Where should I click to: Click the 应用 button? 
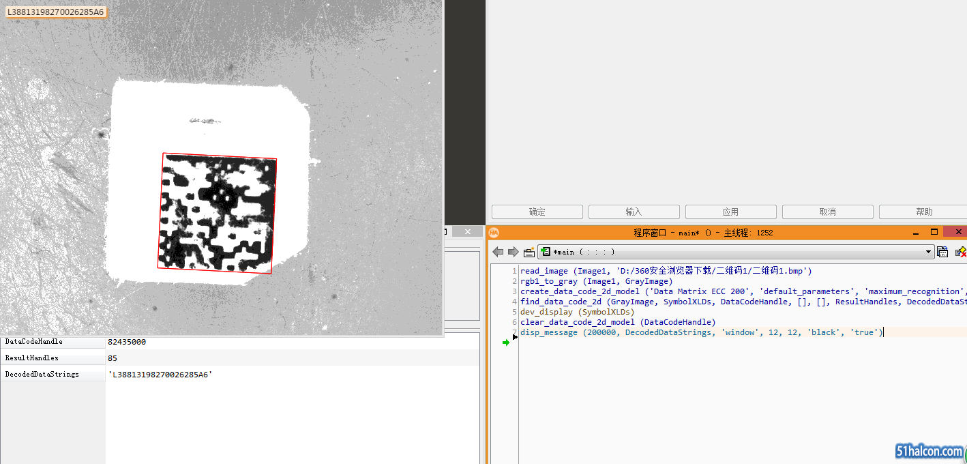pos(731,212)
